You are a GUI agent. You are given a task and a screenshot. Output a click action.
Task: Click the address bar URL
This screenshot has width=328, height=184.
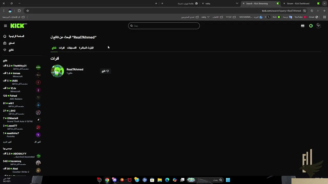[x=281, y=11]
